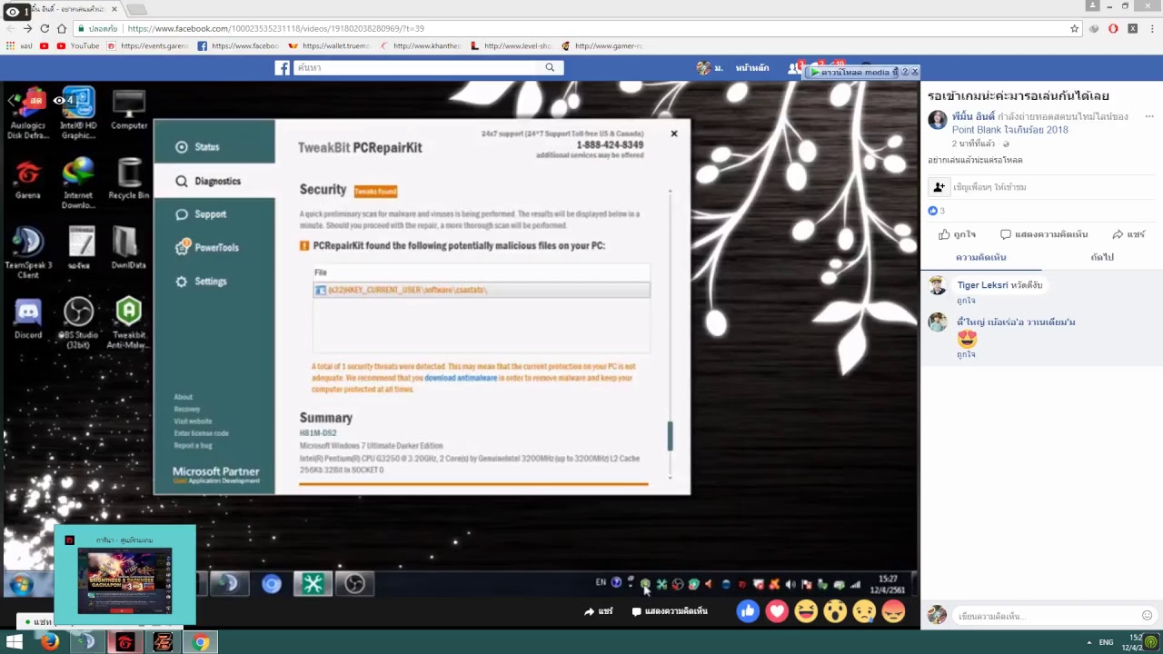1163x654 pixels.
Task: Click the Chrome address bar URL
Action: click(x=275, y=28)
